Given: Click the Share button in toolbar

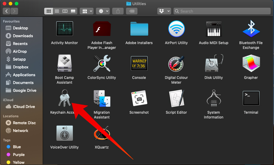Looking at the screenshot, I should click(118, 11).
